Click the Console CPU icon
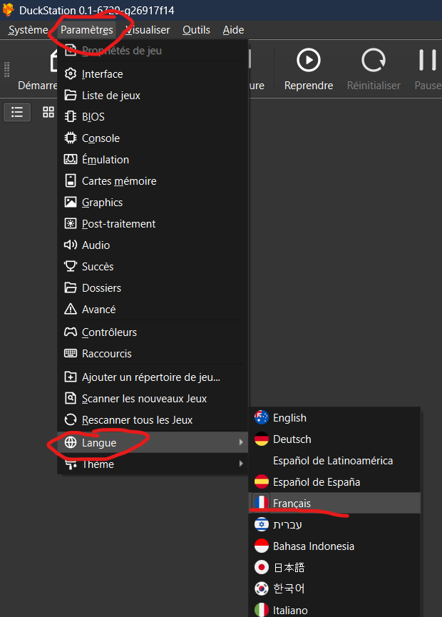This screenshot has height=617, width=442. (x=71, y=138)
